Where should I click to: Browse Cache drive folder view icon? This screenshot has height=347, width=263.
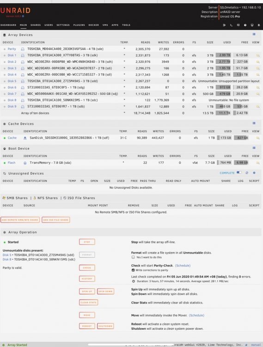pos(258,138)
